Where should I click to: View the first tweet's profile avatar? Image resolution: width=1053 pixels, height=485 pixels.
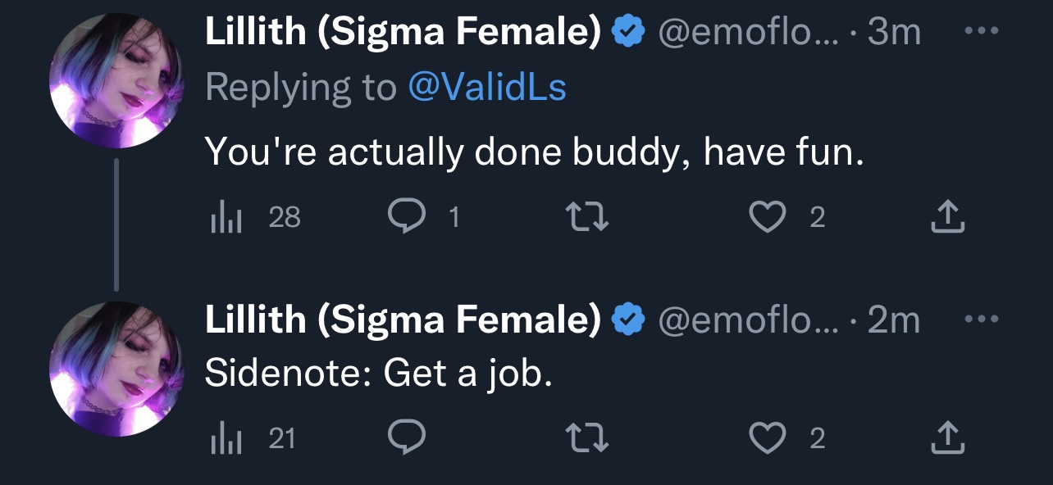pos(116,80)
